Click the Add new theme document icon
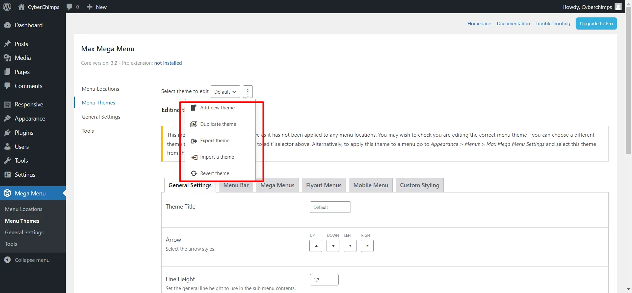The height and width of the screenshot is (293, 632). (194, 108)
